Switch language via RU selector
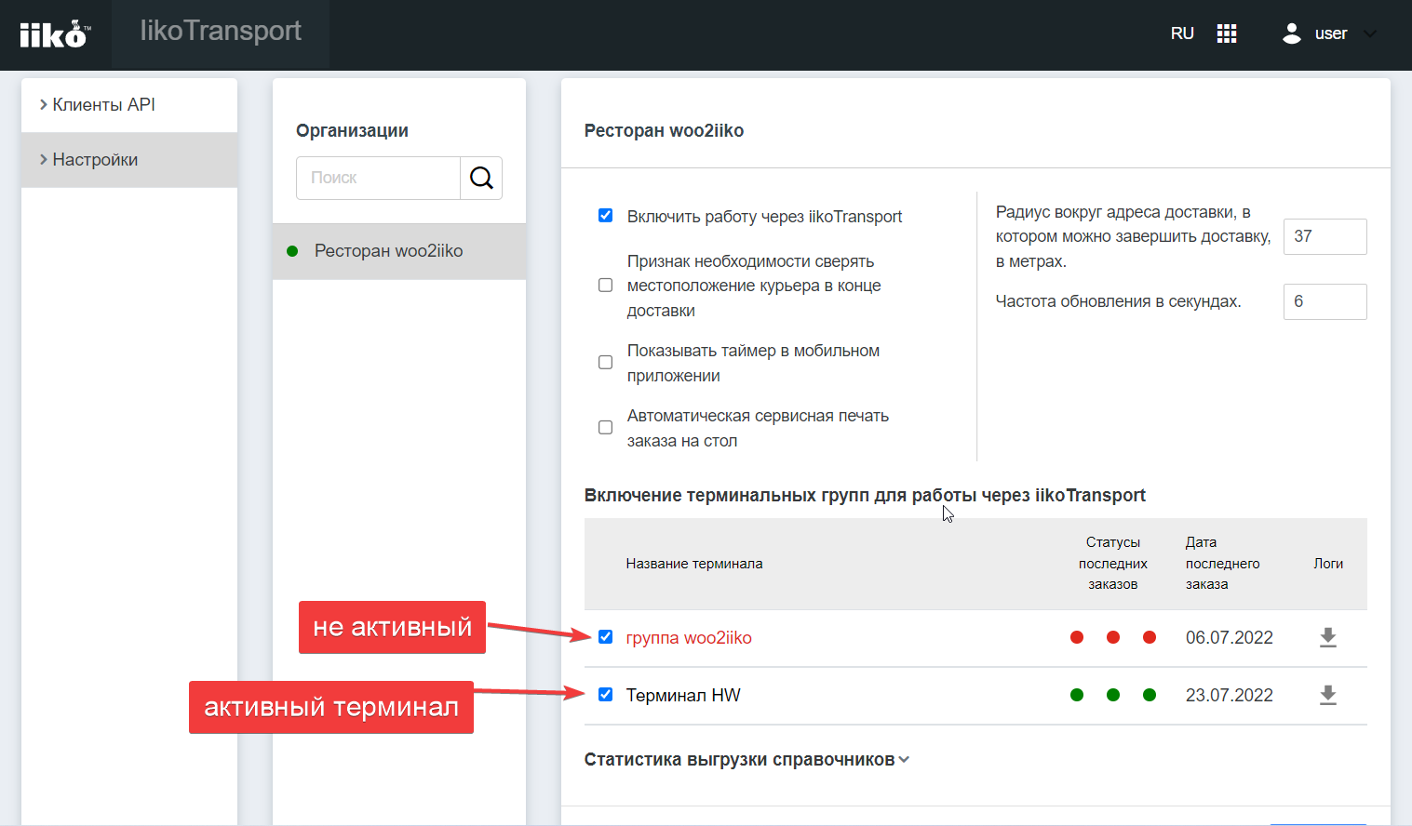 [x=1182, y=33]
